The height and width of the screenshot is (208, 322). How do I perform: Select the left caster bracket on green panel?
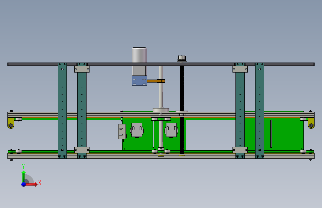coord(137,130)
